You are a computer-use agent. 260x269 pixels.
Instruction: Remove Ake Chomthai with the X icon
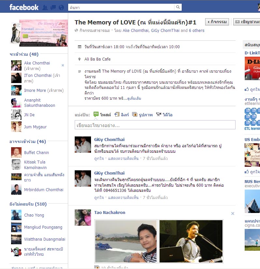click(63, 65)
